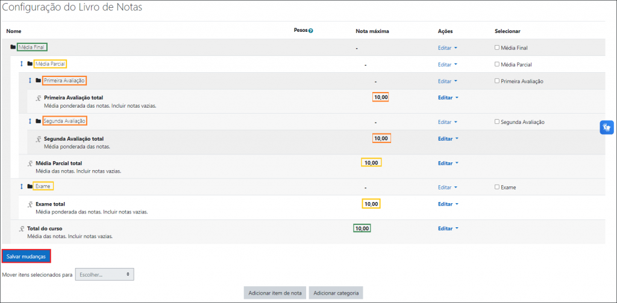The width and height of the screenshot is (617, 303).
Task: Click the Adicionar item de nota button
Action: coord(274,293)
